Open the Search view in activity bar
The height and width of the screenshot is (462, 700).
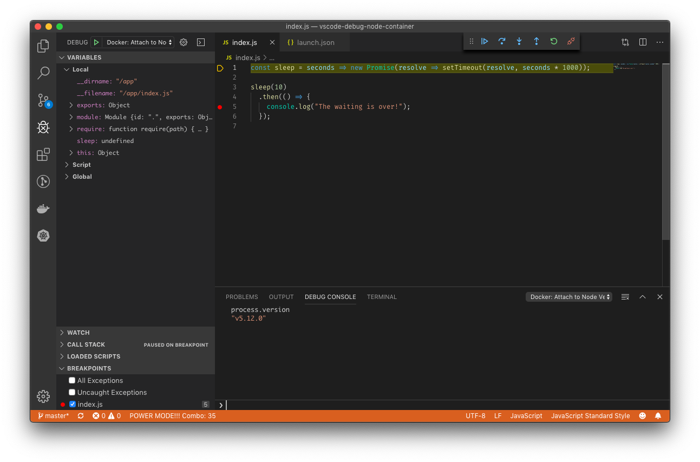43,73
